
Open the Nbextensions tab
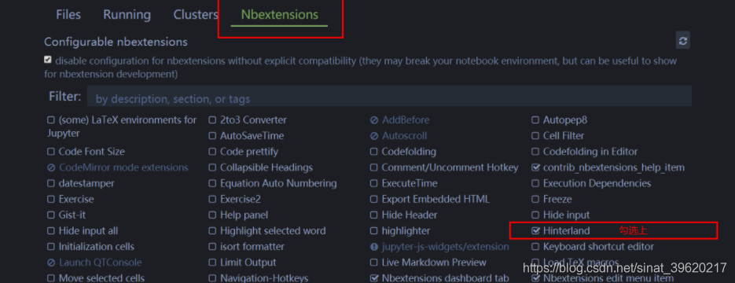[279, 14]
